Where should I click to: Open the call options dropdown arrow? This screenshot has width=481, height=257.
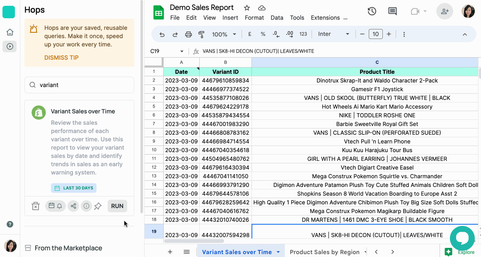(x=425, y=11)
